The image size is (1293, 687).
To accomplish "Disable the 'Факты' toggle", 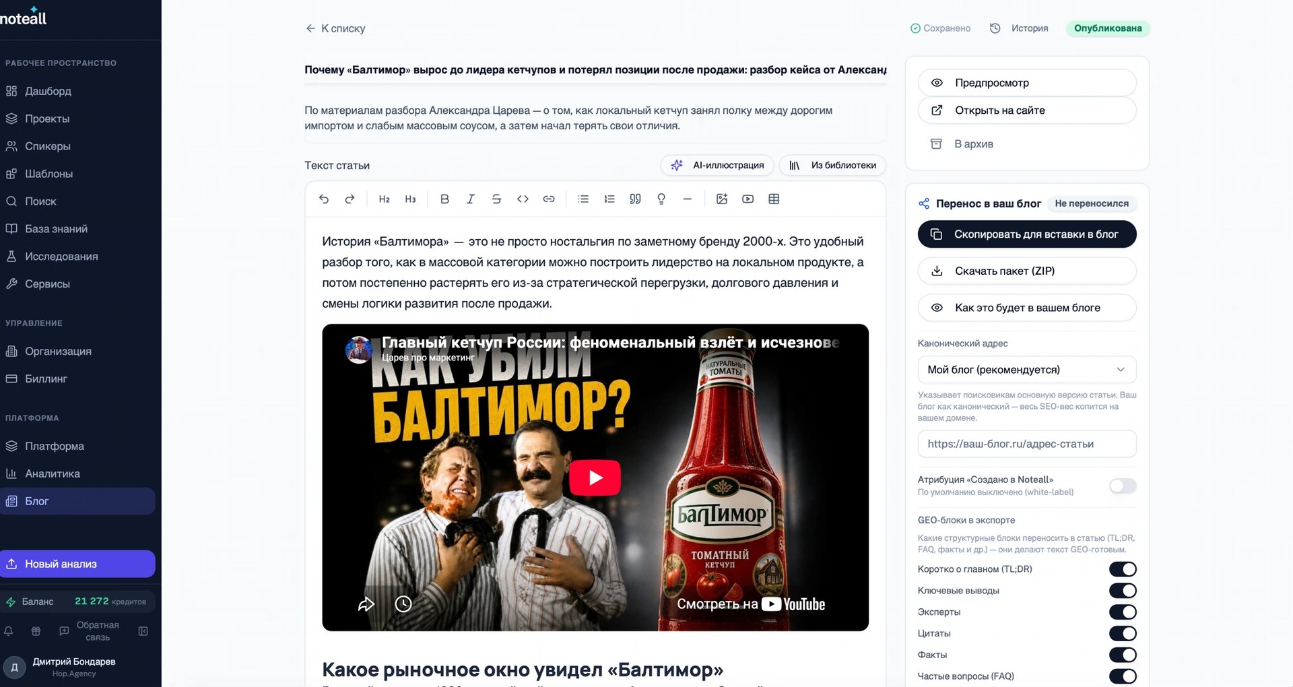I will 1123,655.
